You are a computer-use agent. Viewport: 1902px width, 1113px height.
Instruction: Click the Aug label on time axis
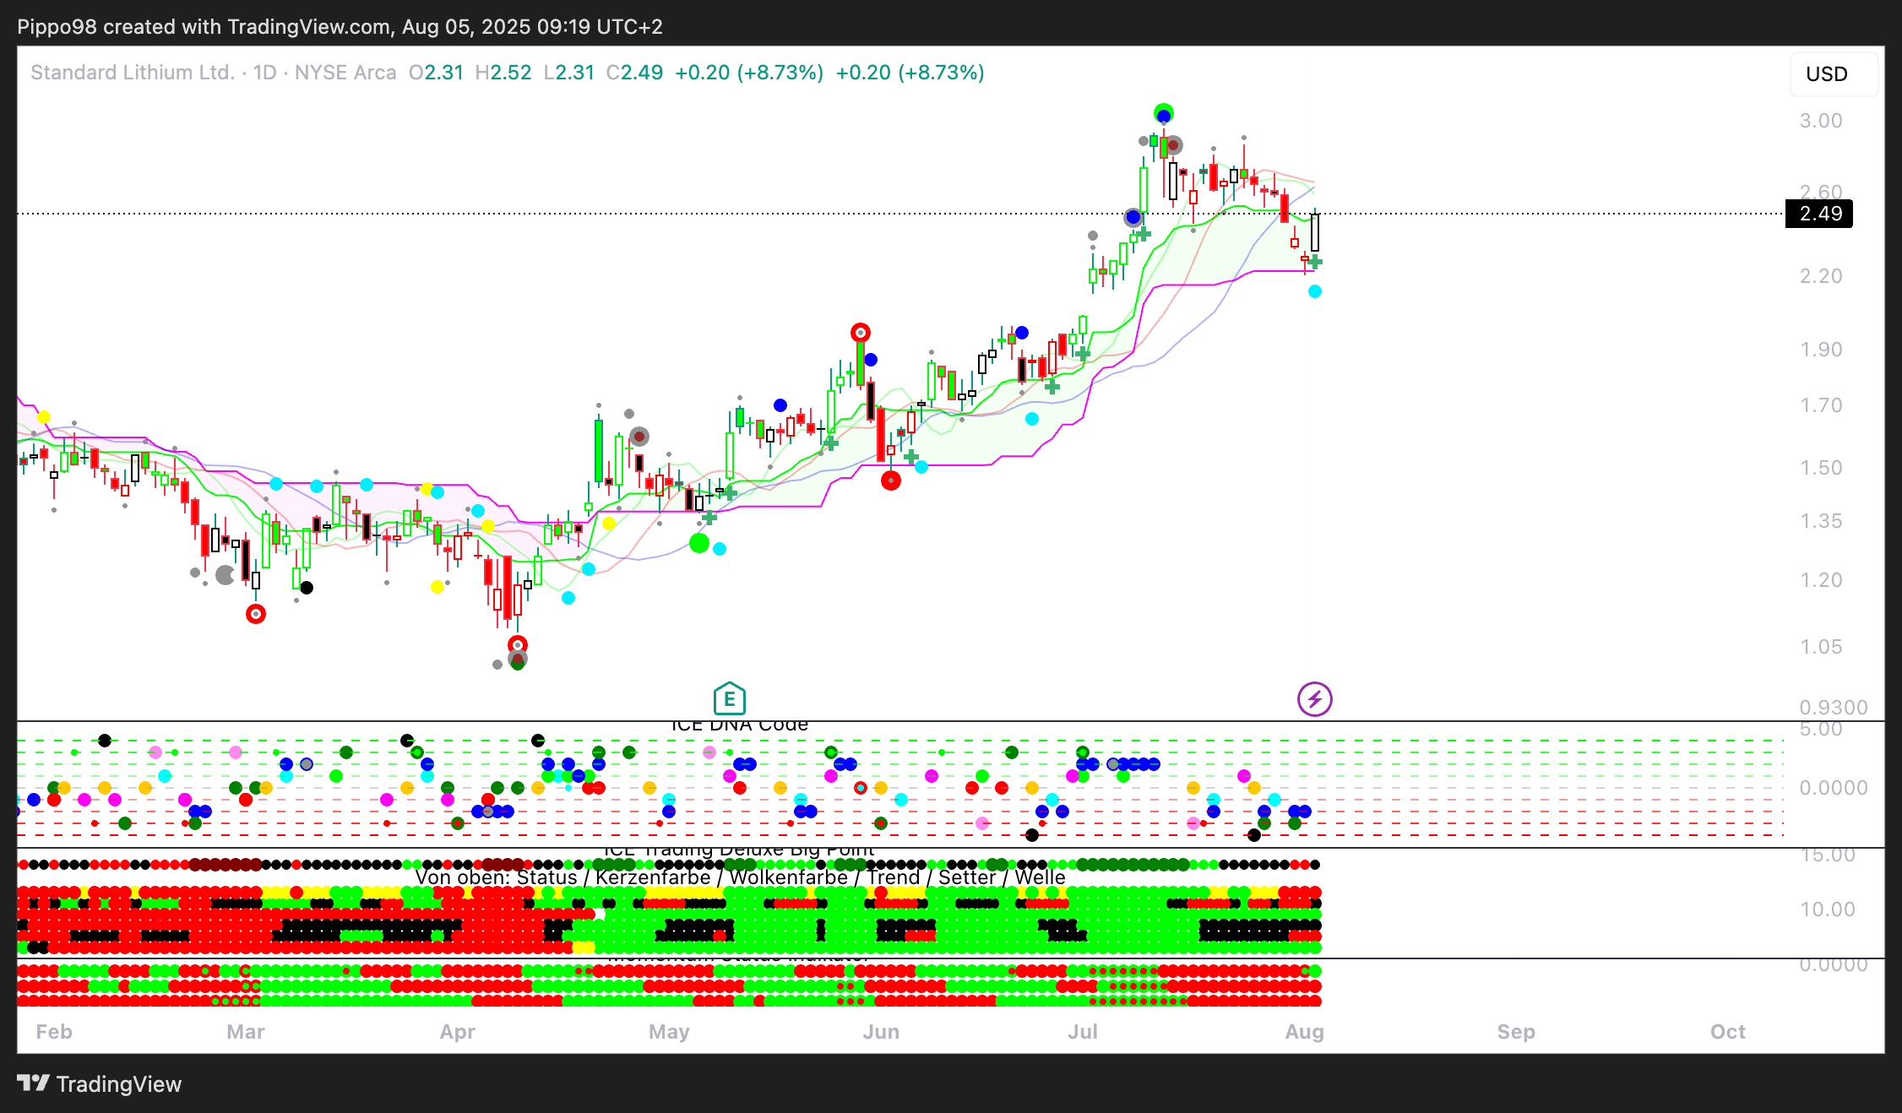point(1304,1032)
